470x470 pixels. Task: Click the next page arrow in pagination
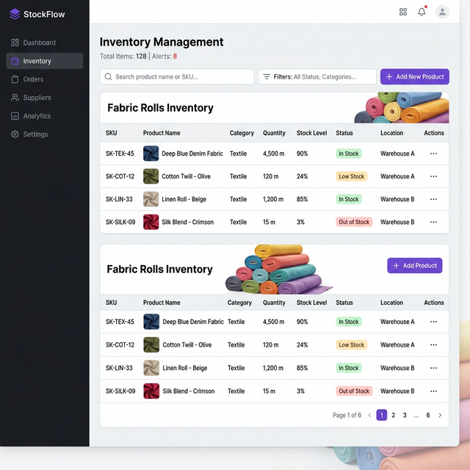440,415
